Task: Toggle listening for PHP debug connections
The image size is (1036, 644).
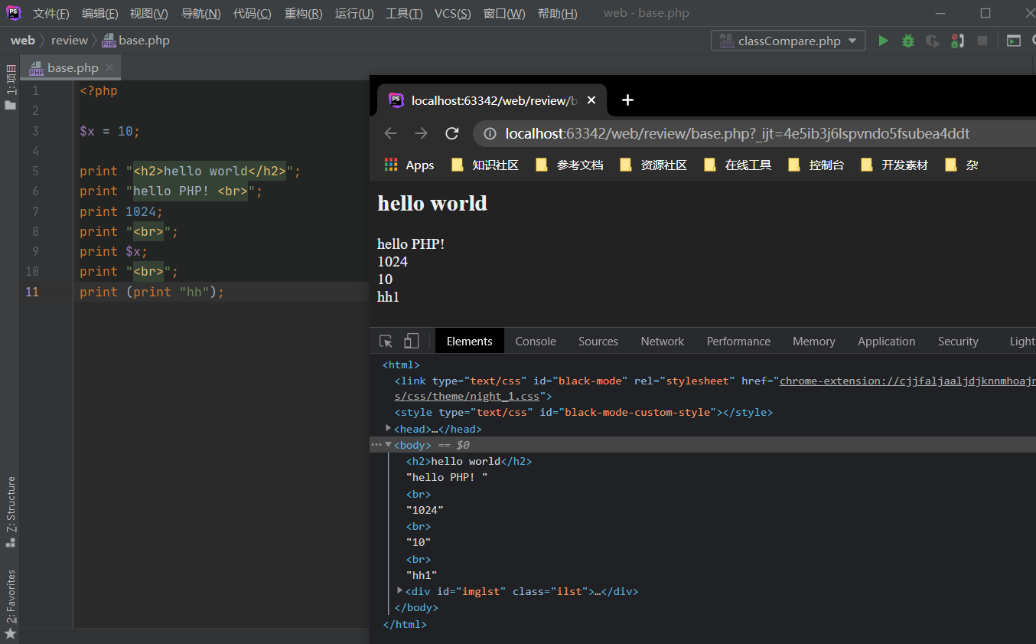Action: [956, 41]
